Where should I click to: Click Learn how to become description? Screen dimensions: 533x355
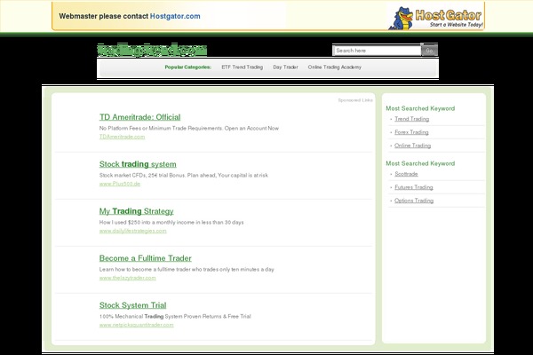click(187, 270)
